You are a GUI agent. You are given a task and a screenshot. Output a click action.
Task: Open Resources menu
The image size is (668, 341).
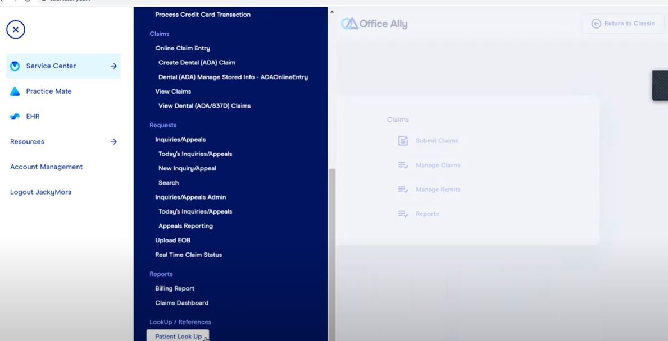click(28, 141)
